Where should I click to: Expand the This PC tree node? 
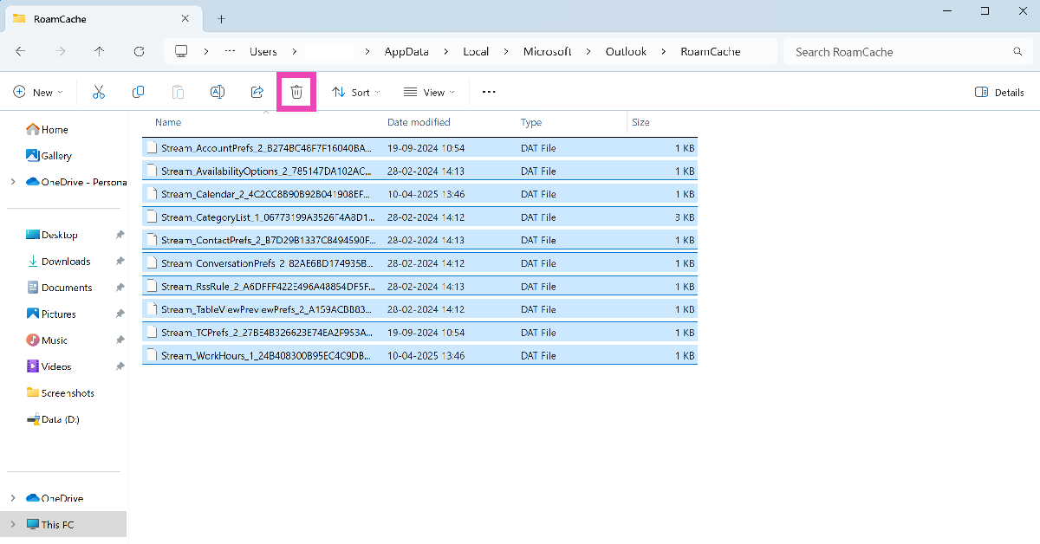point(12,524)
